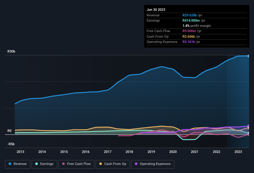Viewport: 254px width, 173px height.
Task: Click the purple Operating Expenses legend dot
Action: coord(136,164)
